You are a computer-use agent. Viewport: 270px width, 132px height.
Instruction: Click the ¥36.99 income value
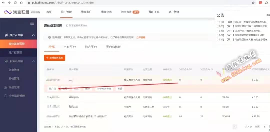tap(226, 116)
